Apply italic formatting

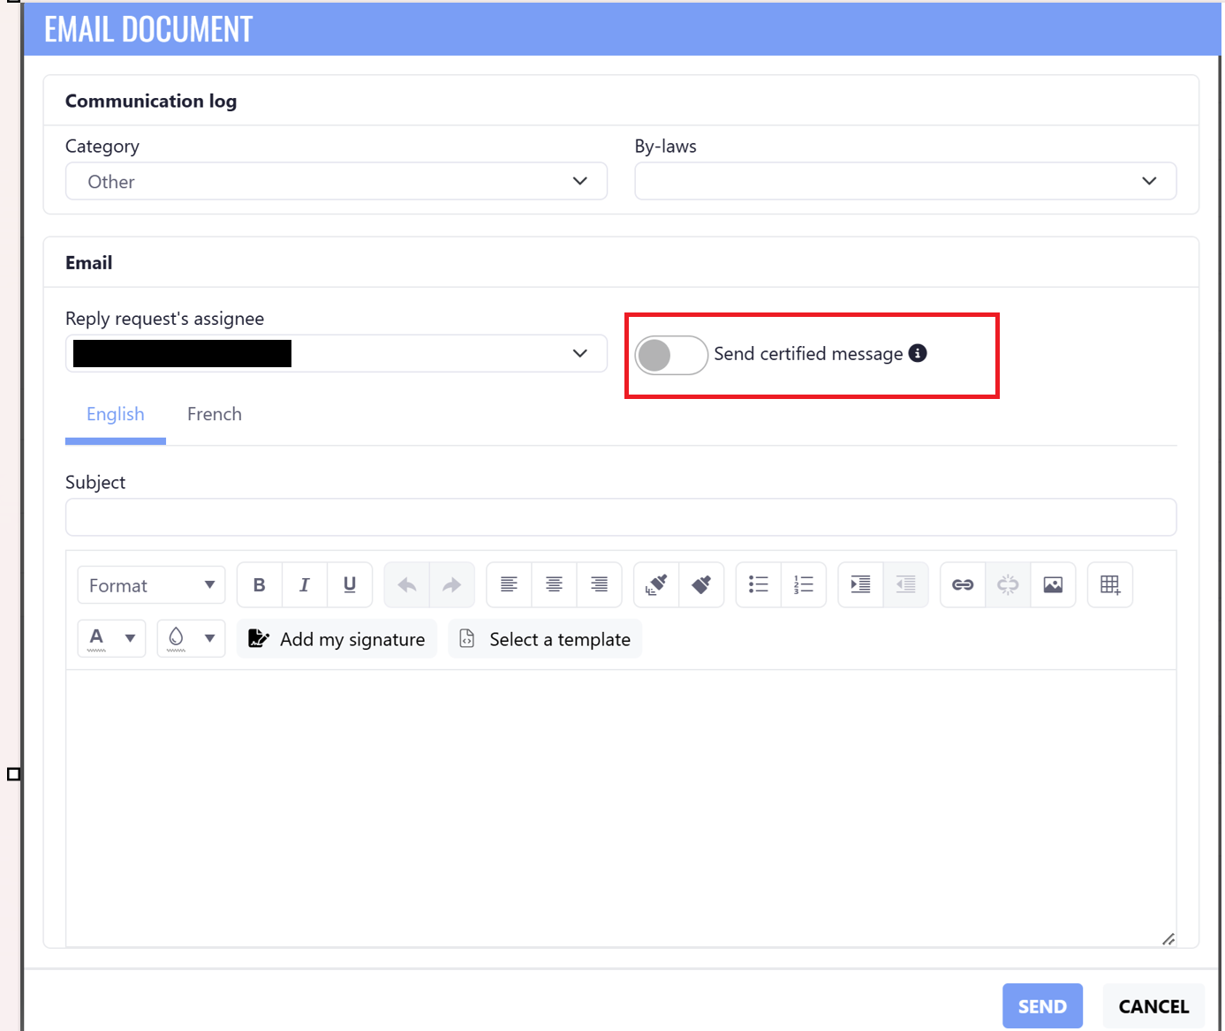[x=305, y=584]
